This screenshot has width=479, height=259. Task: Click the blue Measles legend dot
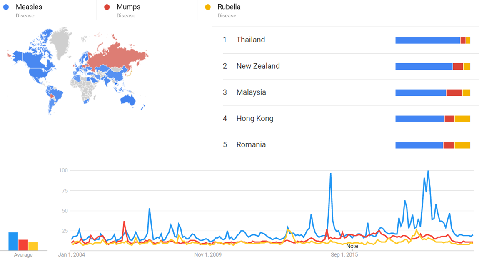(5, 7)
